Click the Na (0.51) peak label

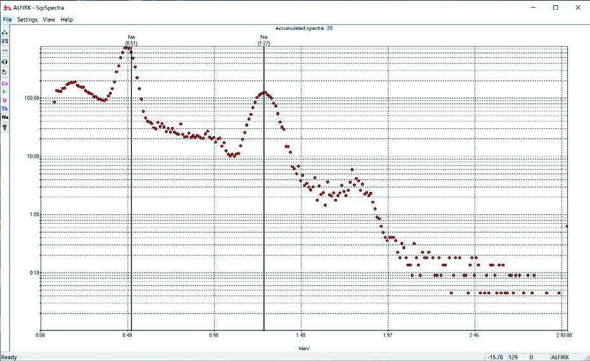(x=131, y=40)
